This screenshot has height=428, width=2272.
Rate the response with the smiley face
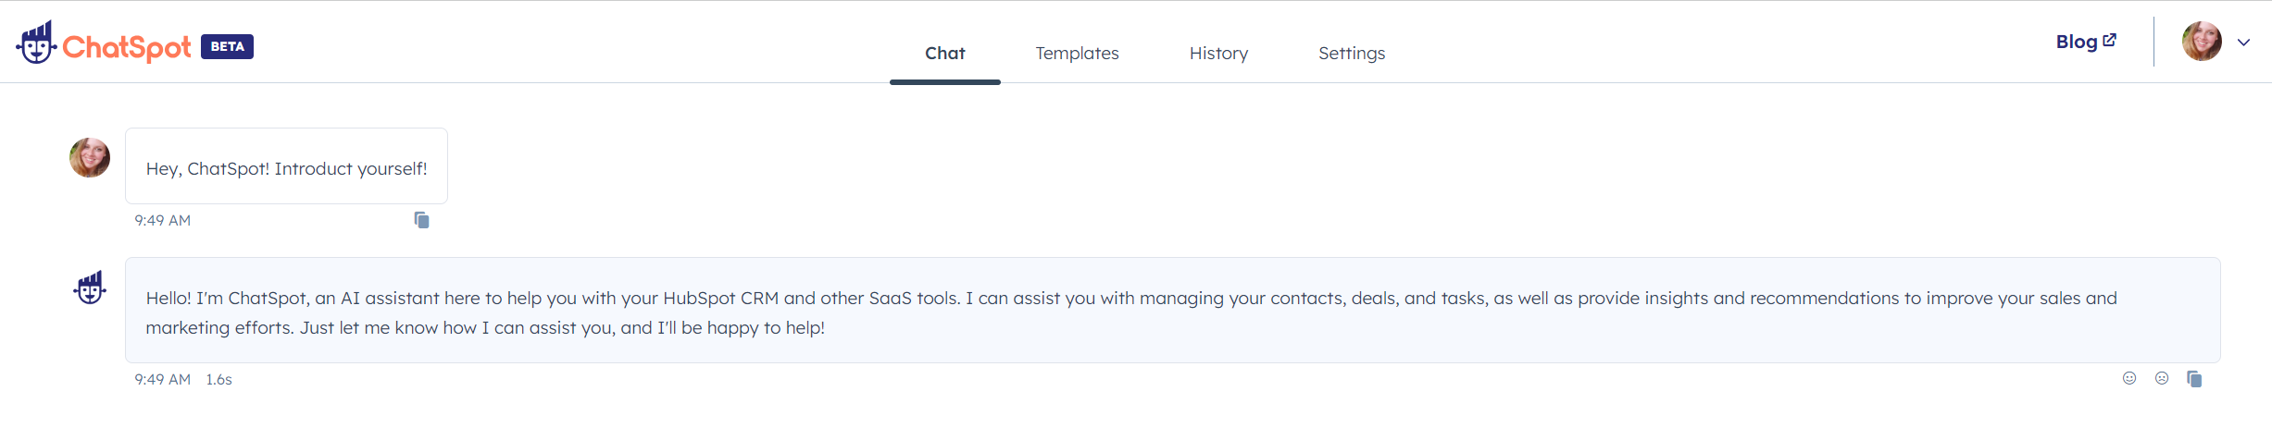tap(2129, 378)
